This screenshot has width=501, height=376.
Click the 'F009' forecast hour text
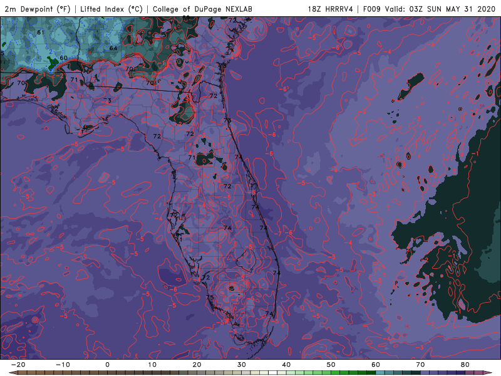coord(372,9)
